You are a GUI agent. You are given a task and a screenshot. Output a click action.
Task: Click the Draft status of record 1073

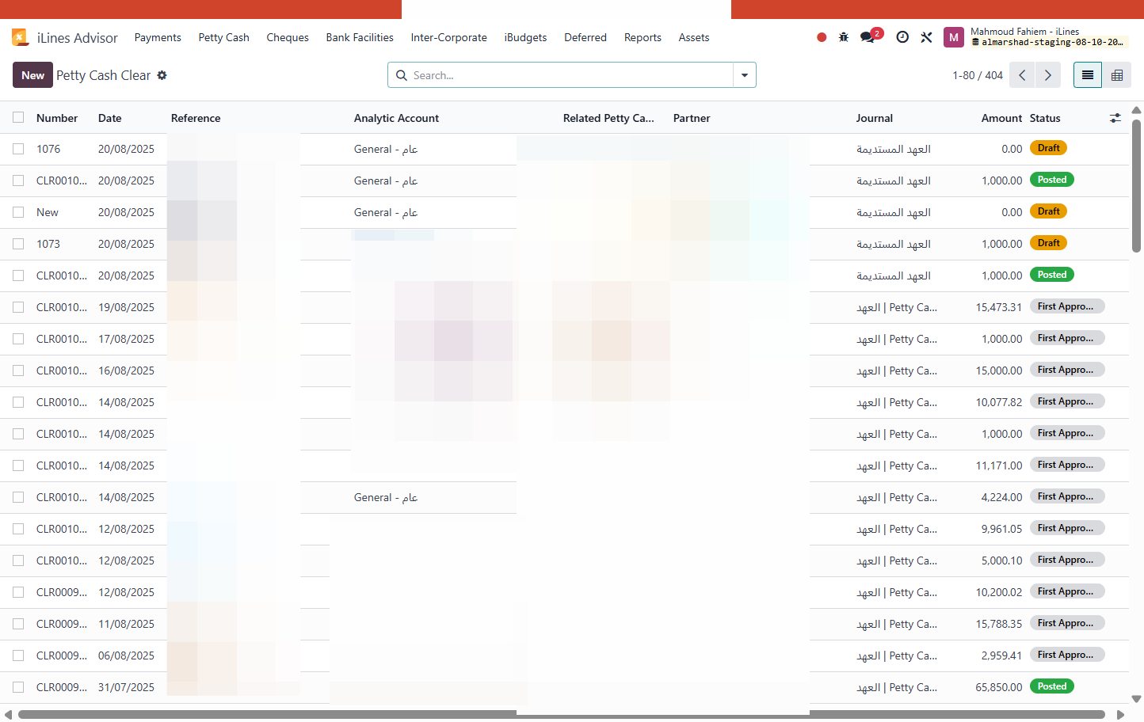(1048, 243)
